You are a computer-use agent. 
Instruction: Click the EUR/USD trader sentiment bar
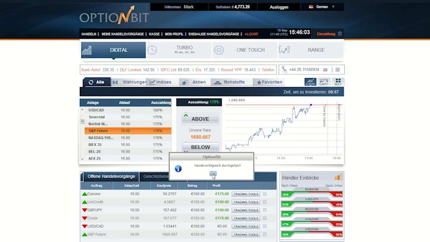pyautogui.click(x=311, y=195)
